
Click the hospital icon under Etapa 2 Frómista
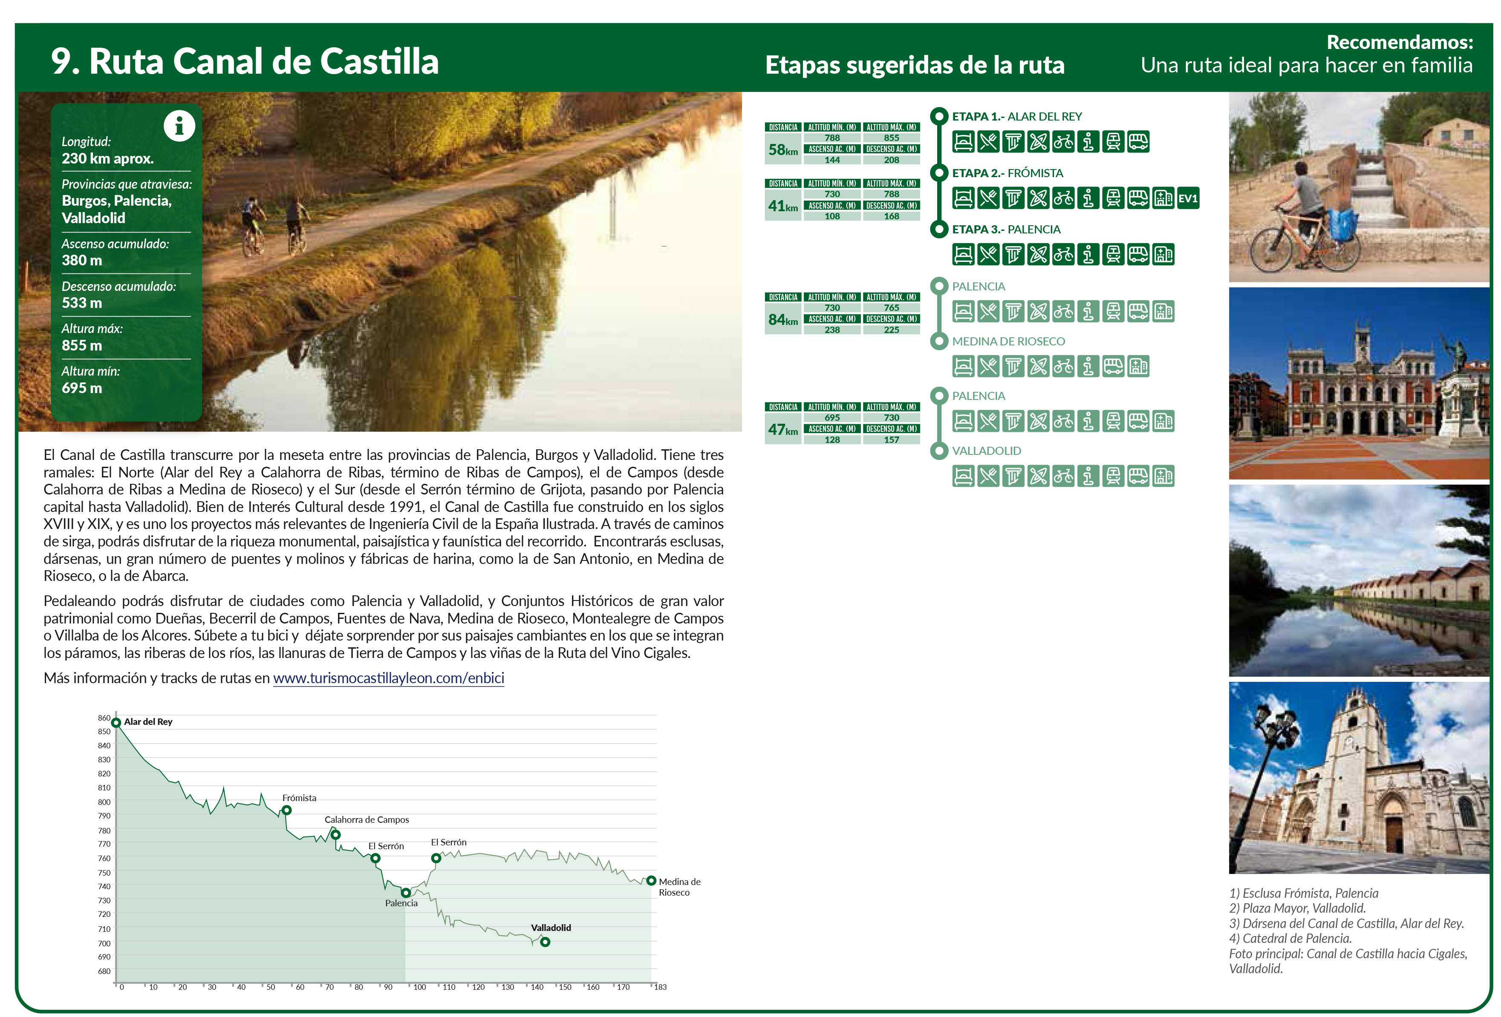[x=1163, y=198]
